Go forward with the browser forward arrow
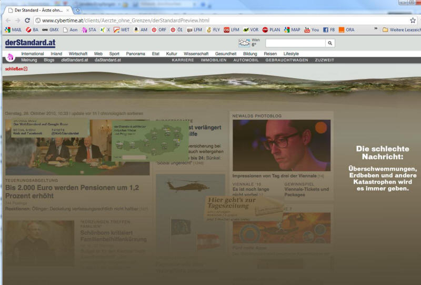The image size is (421, 285). coord(18,20)
